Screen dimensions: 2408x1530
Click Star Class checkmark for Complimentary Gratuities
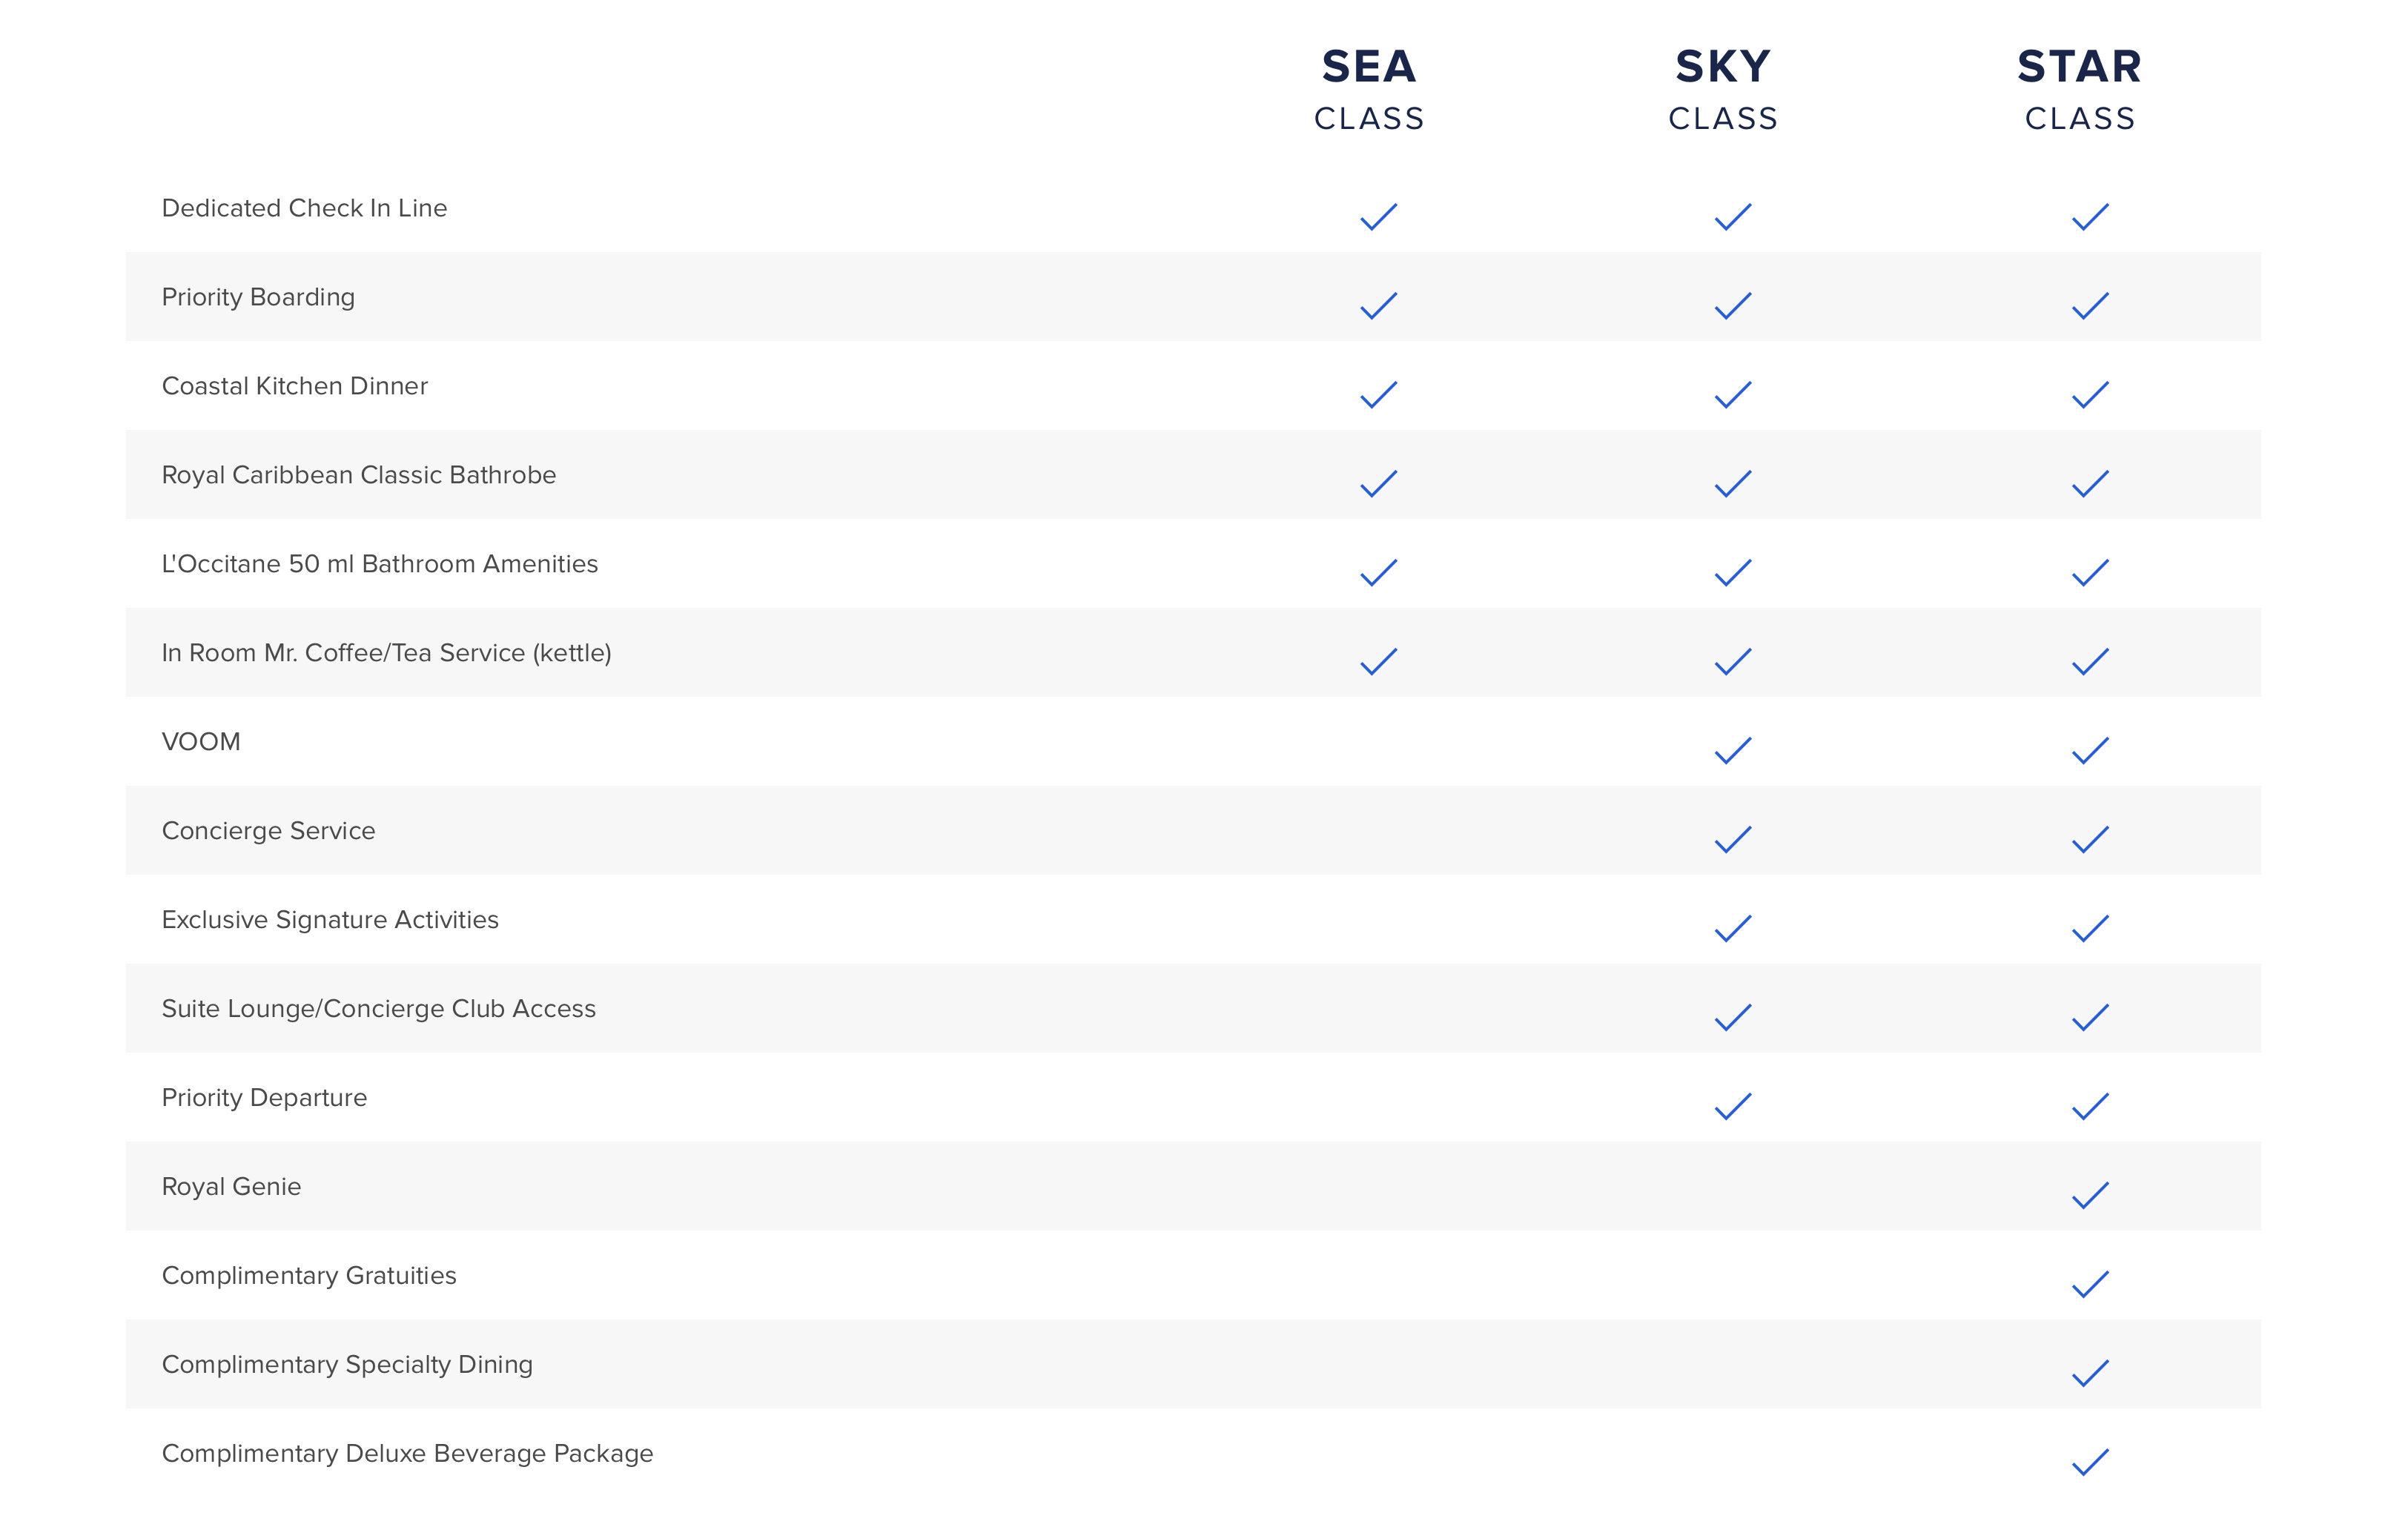click(2090, 1285)
